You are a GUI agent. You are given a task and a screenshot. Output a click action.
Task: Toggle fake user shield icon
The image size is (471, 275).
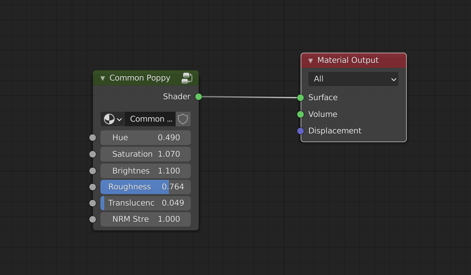point(183,119)
